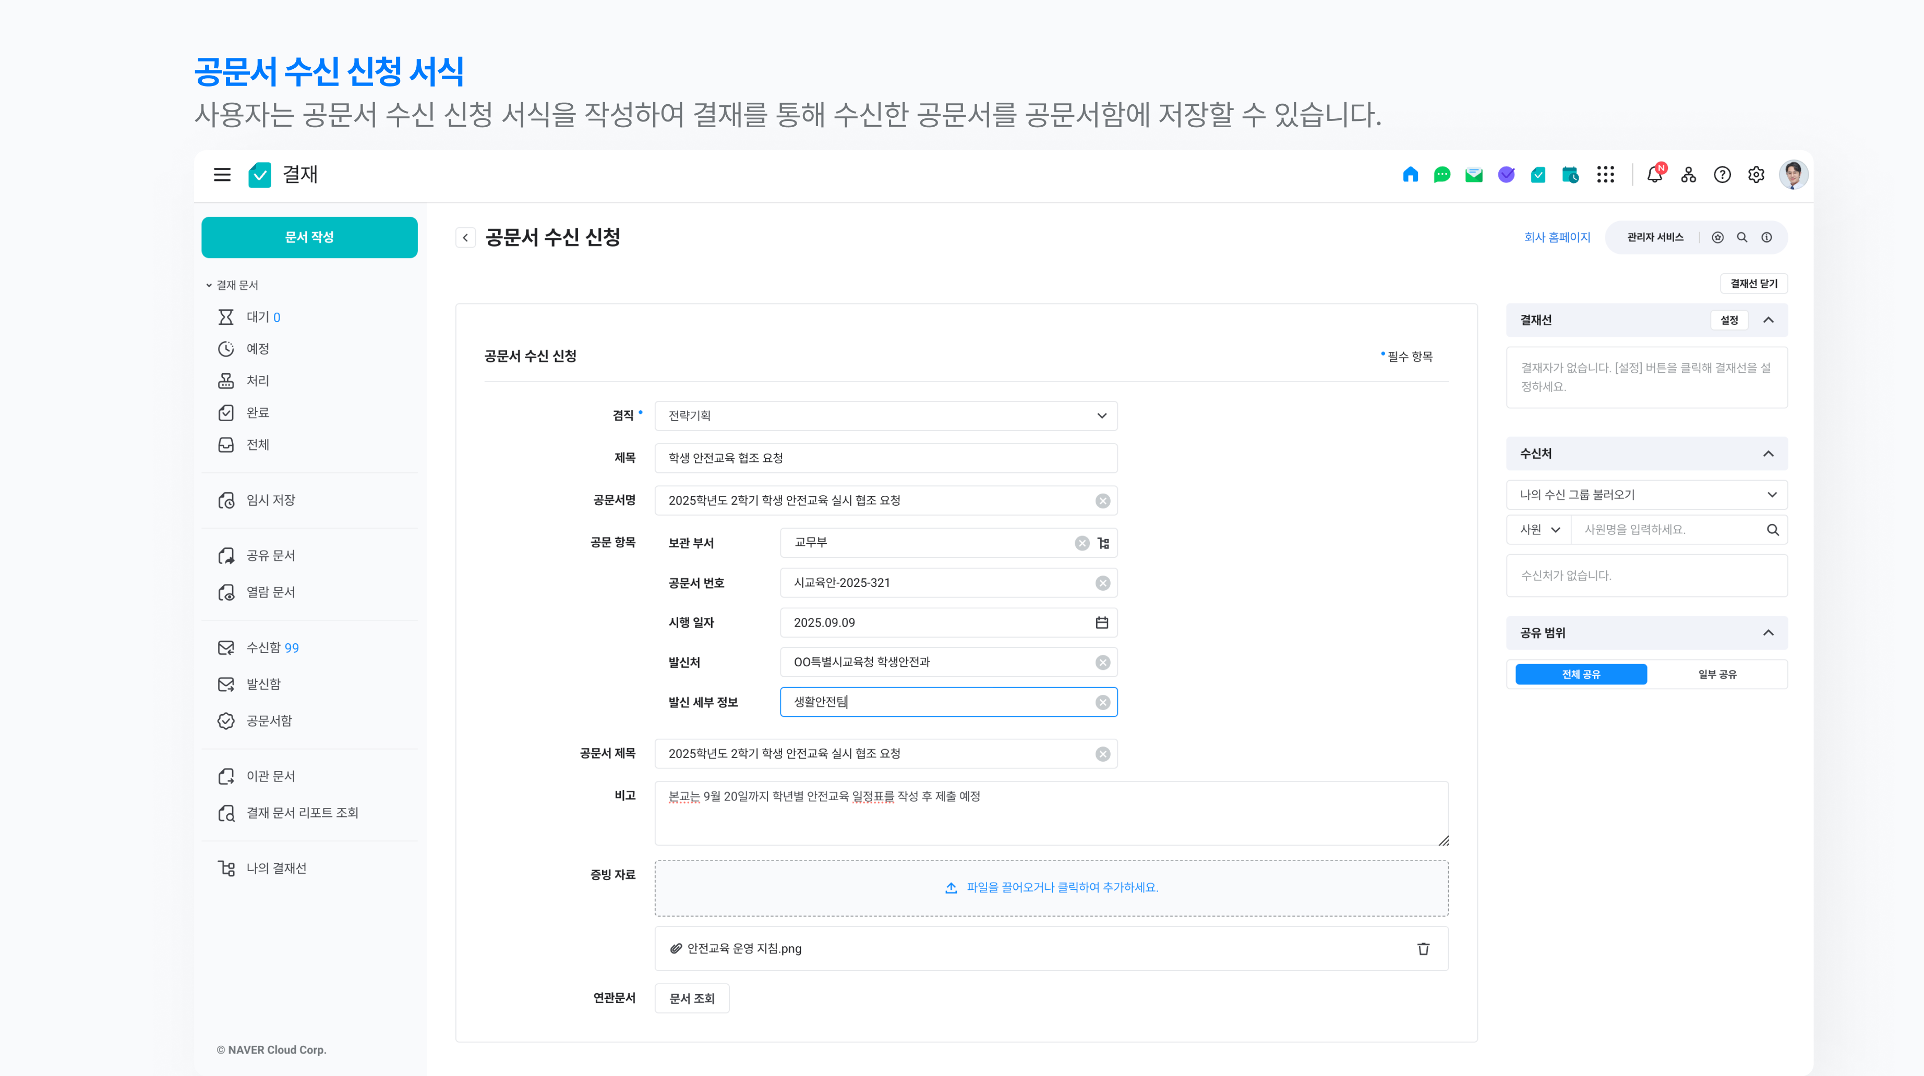Click the hamburger menu icon
Screen dimensions: 1924x1076
coord(222,175)
